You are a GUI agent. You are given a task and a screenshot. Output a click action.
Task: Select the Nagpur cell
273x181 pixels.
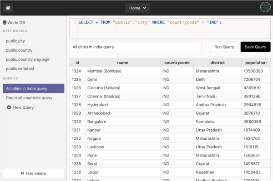[x=122, y=138]
